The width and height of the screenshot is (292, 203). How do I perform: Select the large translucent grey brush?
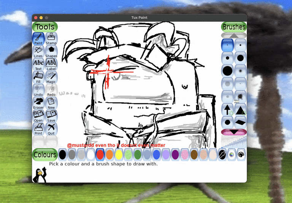click(x=227, y=84)
